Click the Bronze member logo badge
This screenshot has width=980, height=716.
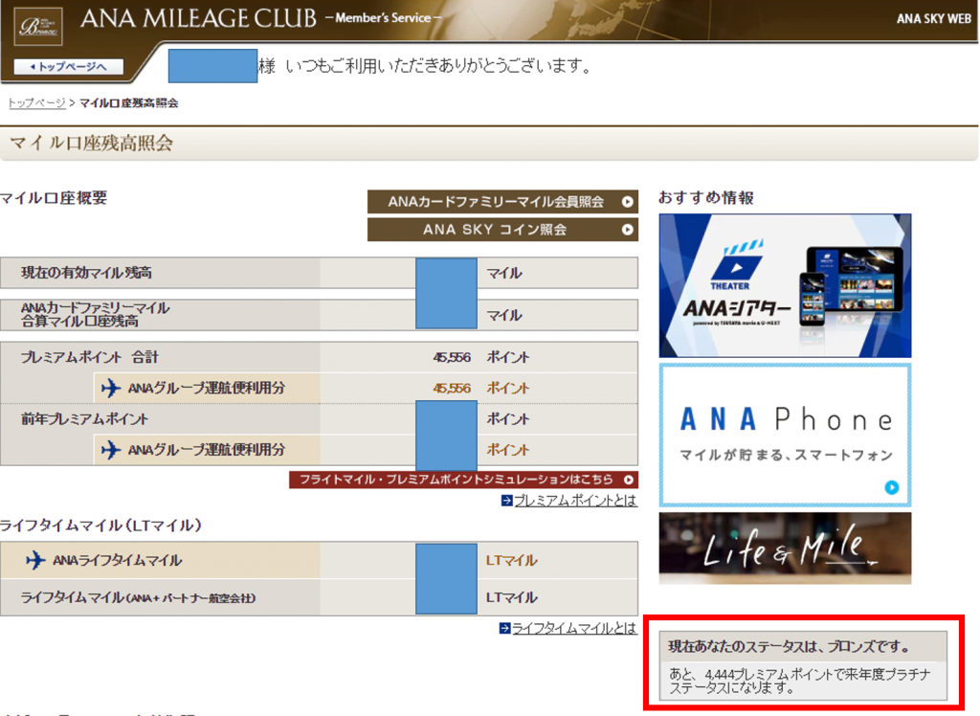(x=38, y=26)
